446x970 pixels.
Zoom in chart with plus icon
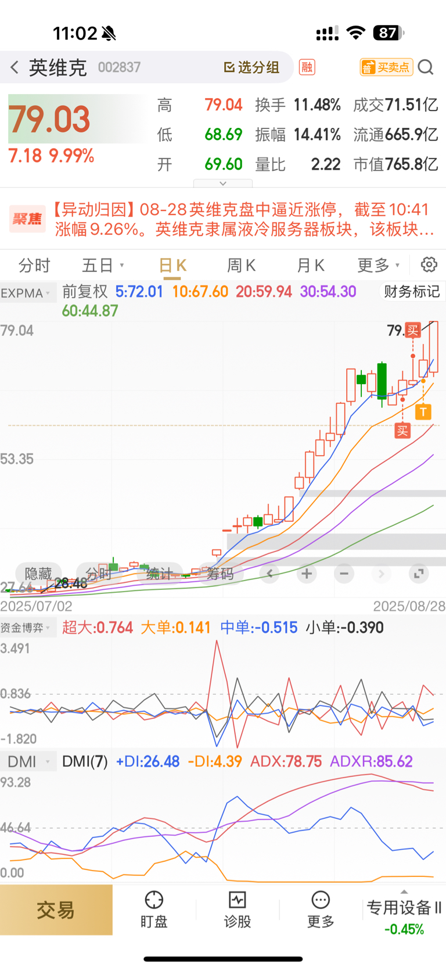307,574
